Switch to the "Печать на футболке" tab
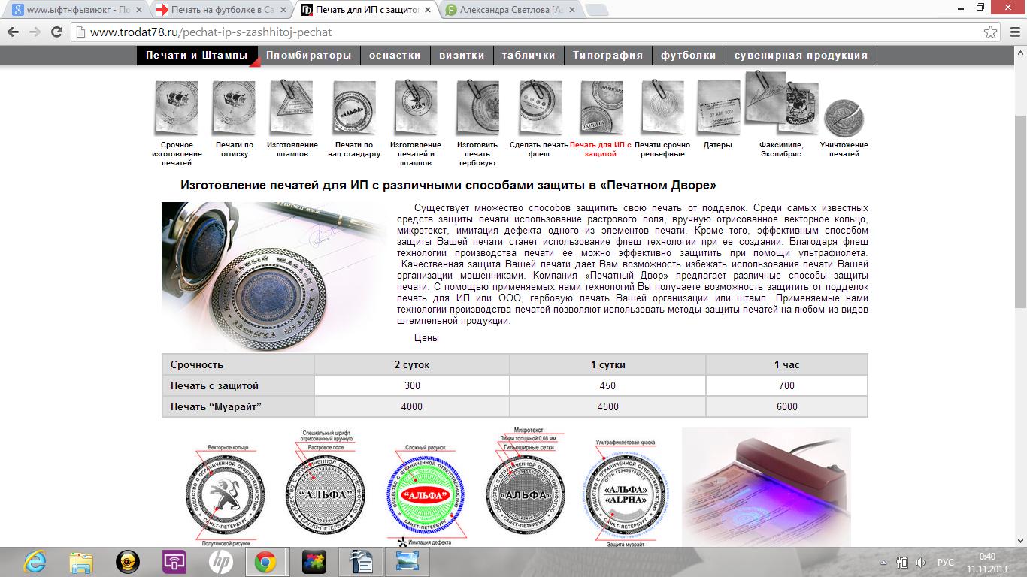This screenshot has width=1027, height=577. 221,10
